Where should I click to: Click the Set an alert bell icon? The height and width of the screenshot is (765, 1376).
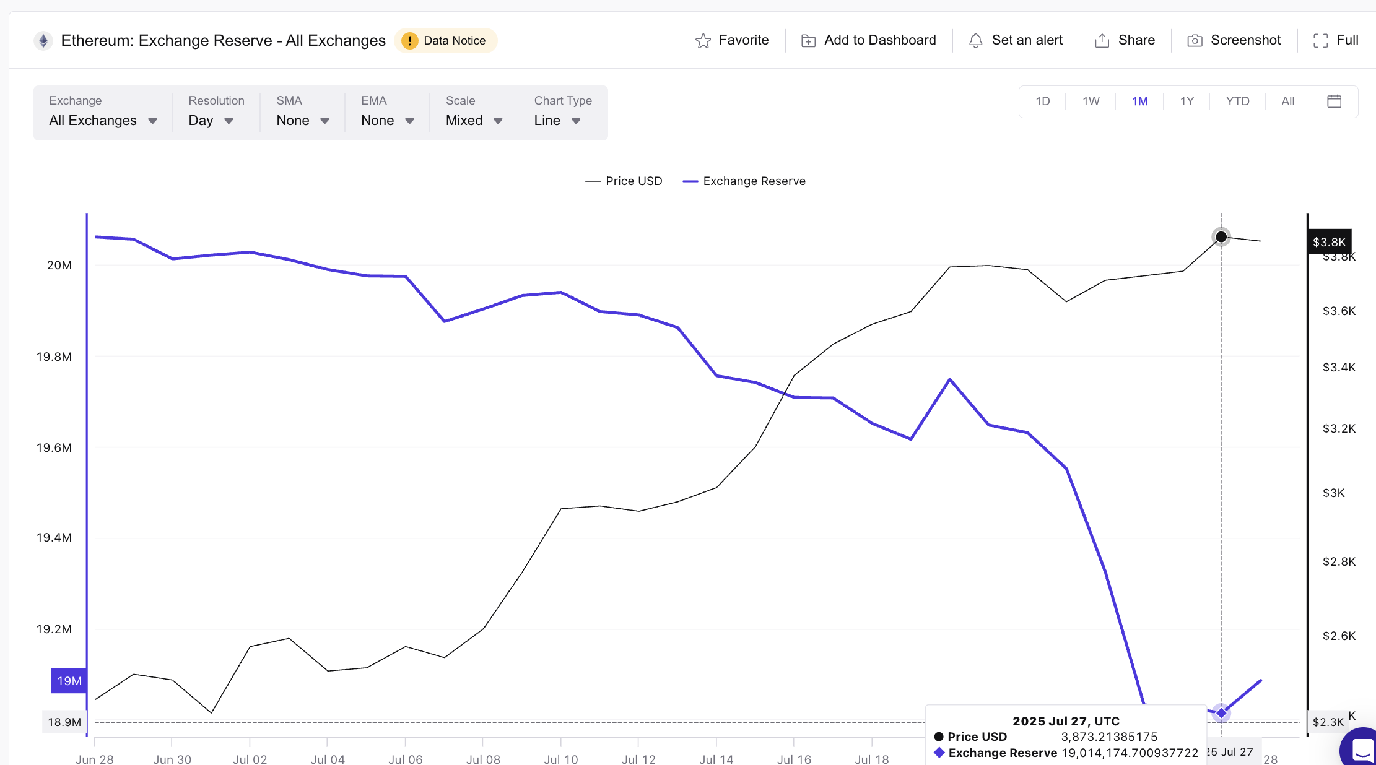976,40
